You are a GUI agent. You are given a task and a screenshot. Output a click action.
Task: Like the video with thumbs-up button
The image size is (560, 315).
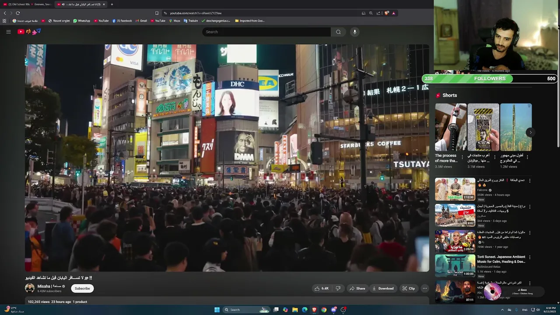point(322,288)
